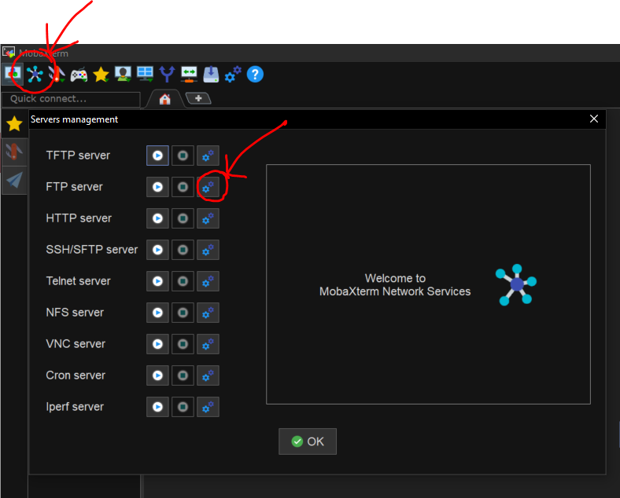Start the Iperf server

[157, 407]
